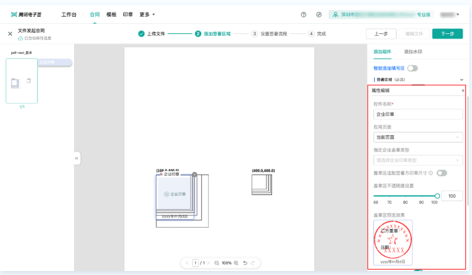
Task: Click the cloud auto-save status icon
Action: 20,38
